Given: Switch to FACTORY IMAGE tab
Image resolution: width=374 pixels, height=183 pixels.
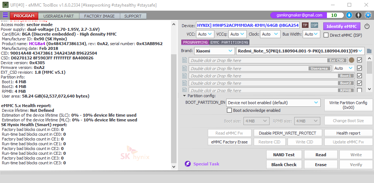Looking at the screenshot, I should click(99, 16).
